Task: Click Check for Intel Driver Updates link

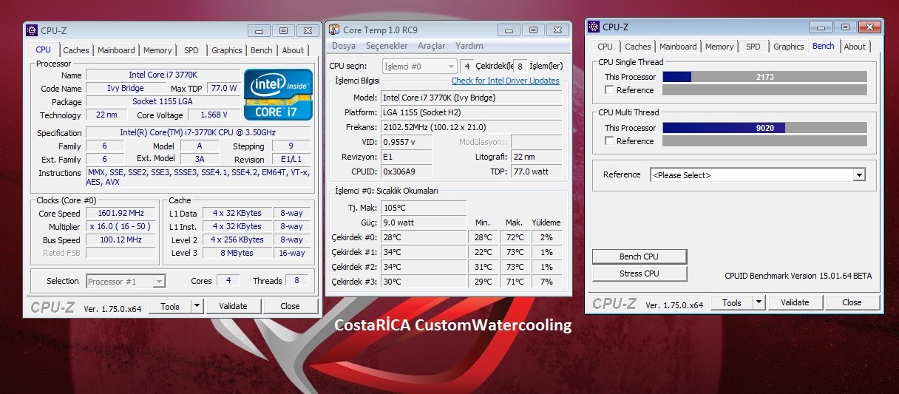Action: tap(506, 81)
